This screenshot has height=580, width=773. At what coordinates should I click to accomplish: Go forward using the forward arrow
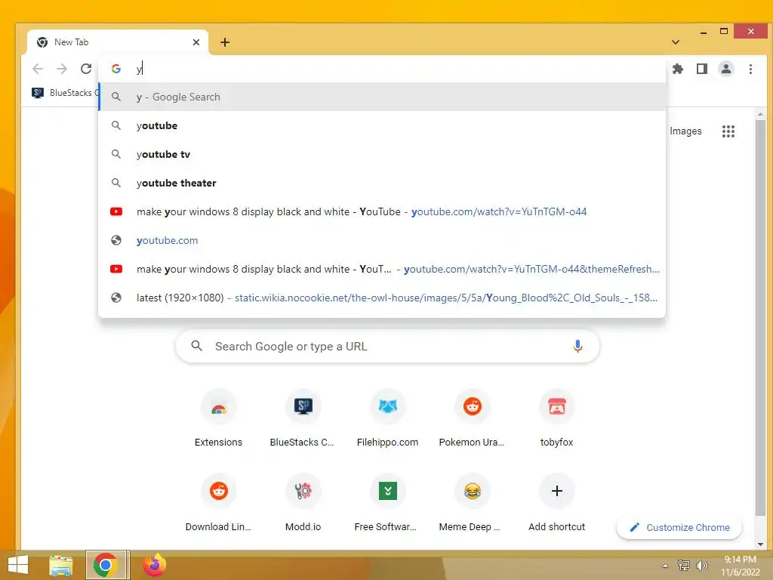pos(62,69)
